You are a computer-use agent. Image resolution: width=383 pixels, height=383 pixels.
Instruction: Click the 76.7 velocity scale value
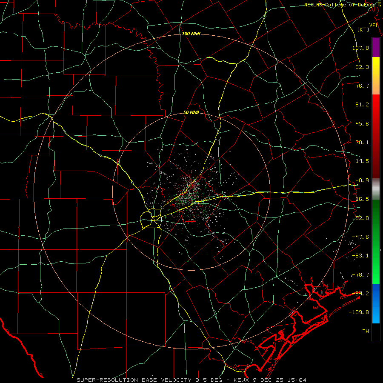point(362,86)
